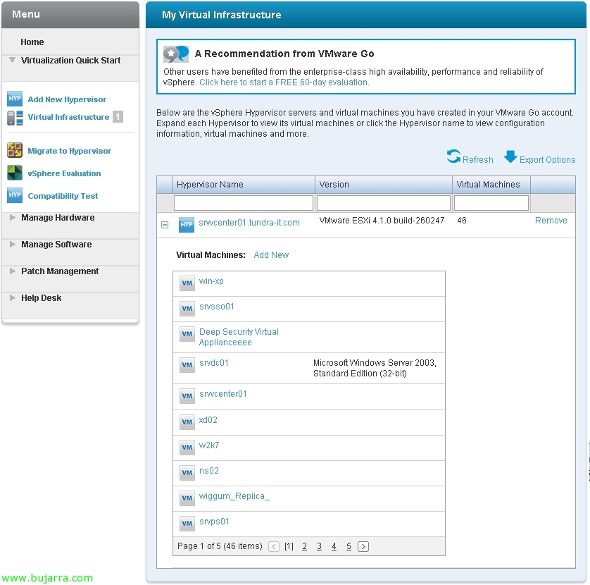Screen dimensions: 590x585
Task: Click the Compatibility Test HYP icon
Action: (x=15, y=195)
